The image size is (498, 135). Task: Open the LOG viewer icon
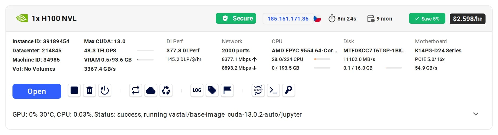(197, 90)
